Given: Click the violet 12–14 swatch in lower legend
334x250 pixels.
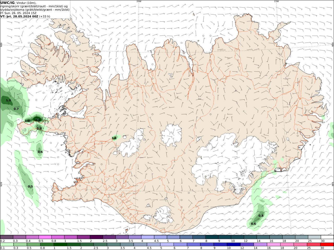Looking at the screenshot, I should 247,245.
